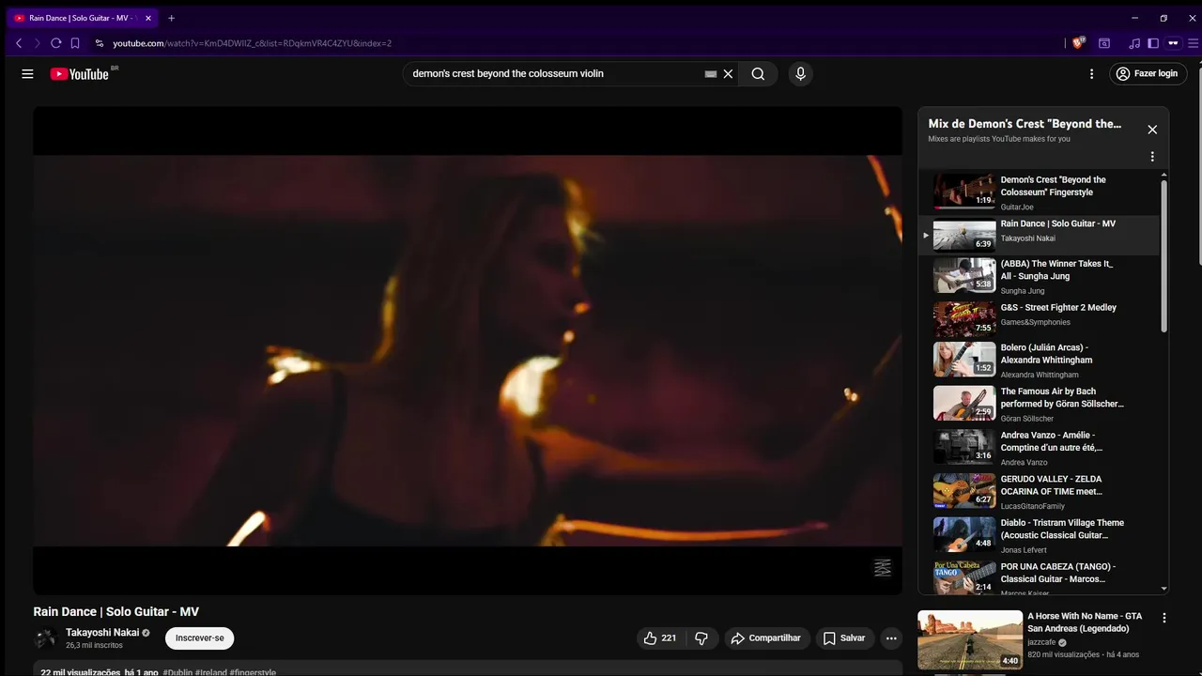This screenshot has width=1202, height=676.
Task: Subscribe with the Inscrever-se button
Action: pyautogui.click(x=200, y=638)
